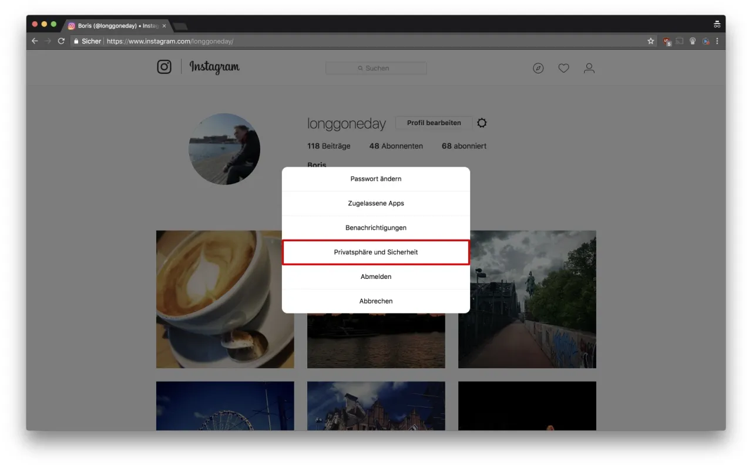Click the "48 Abonnenten" link
This screenshot has height=468, width=752.
pos(396,146)
